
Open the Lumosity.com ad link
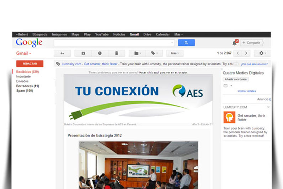[71, 64]
